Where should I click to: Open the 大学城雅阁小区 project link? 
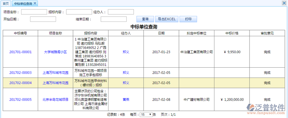[55, 52]
